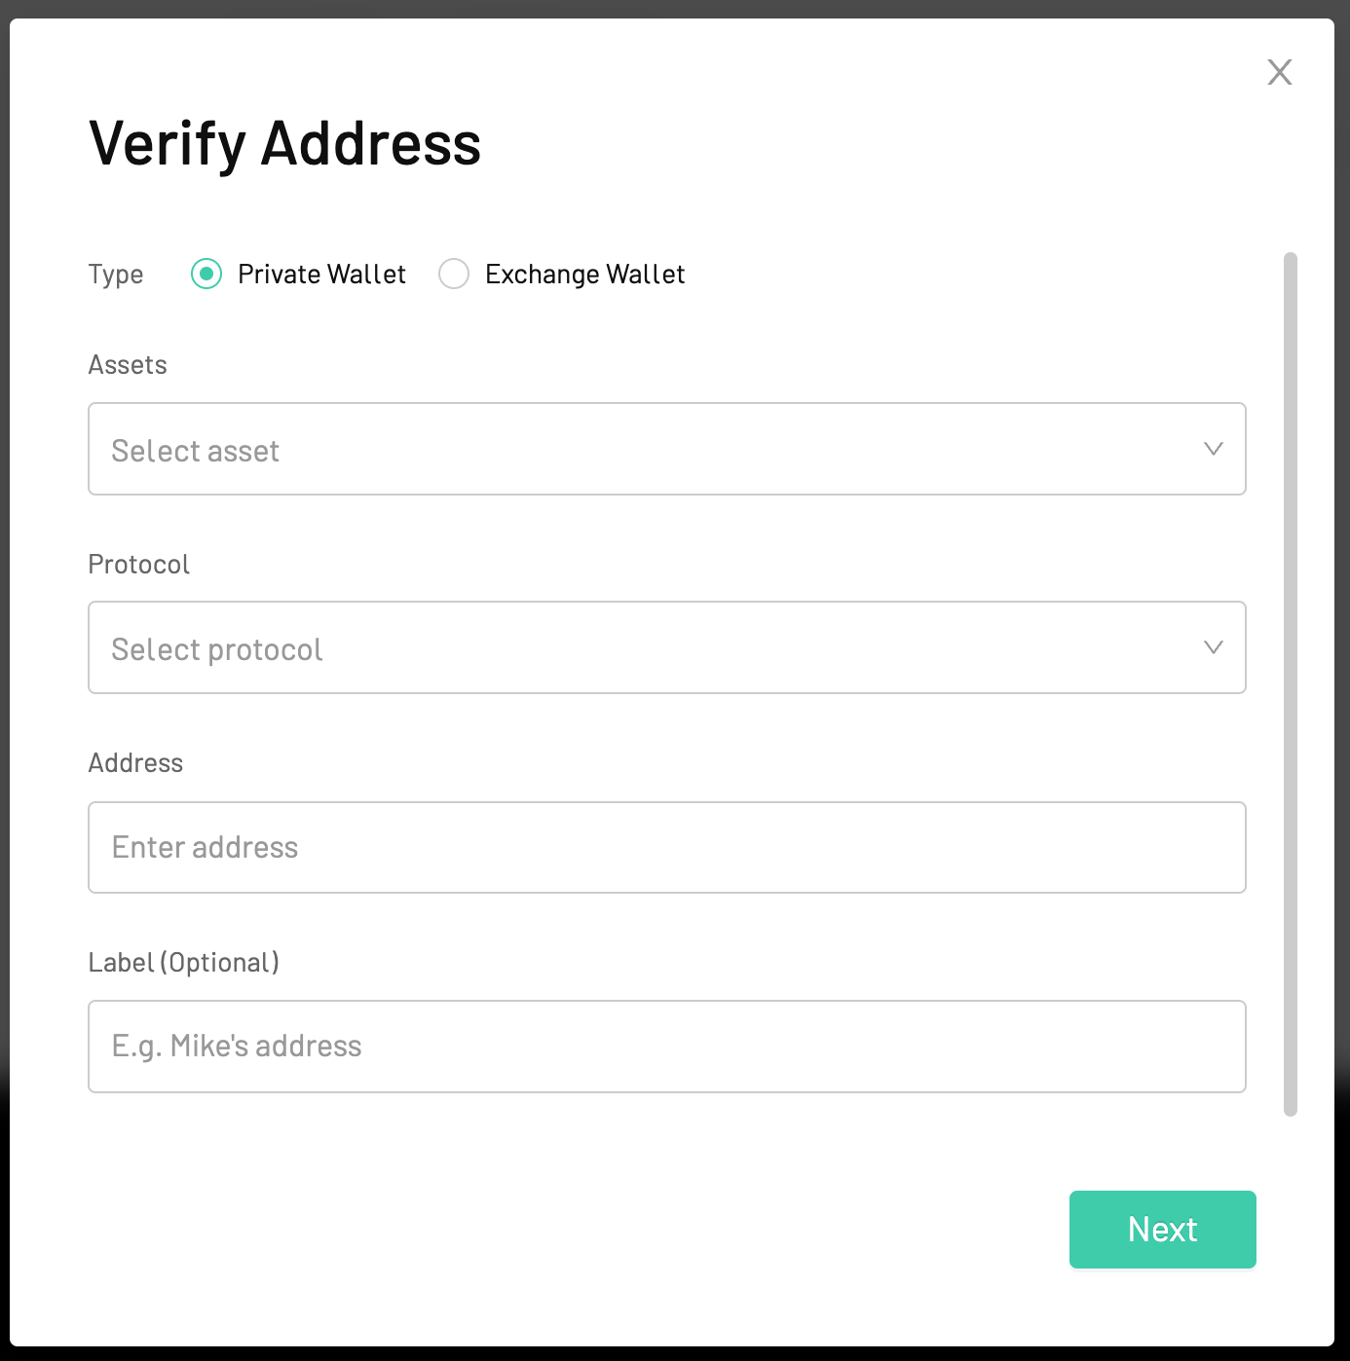Click the dialog's vertical scrollbar

click(1291, 684)
